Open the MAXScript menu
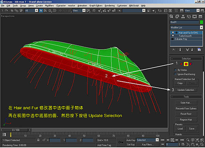The width and height of the screenshot is (205, 148). (134, 5)
